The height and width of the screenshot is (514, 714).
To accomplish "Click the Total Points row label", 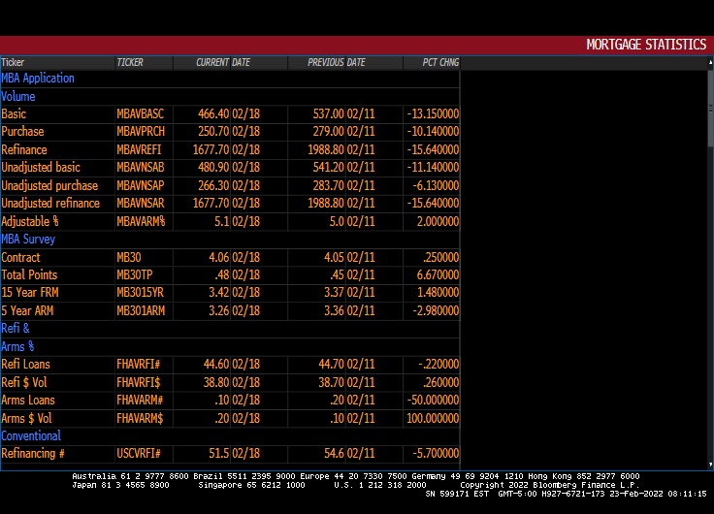I will (x=30, y=275).
